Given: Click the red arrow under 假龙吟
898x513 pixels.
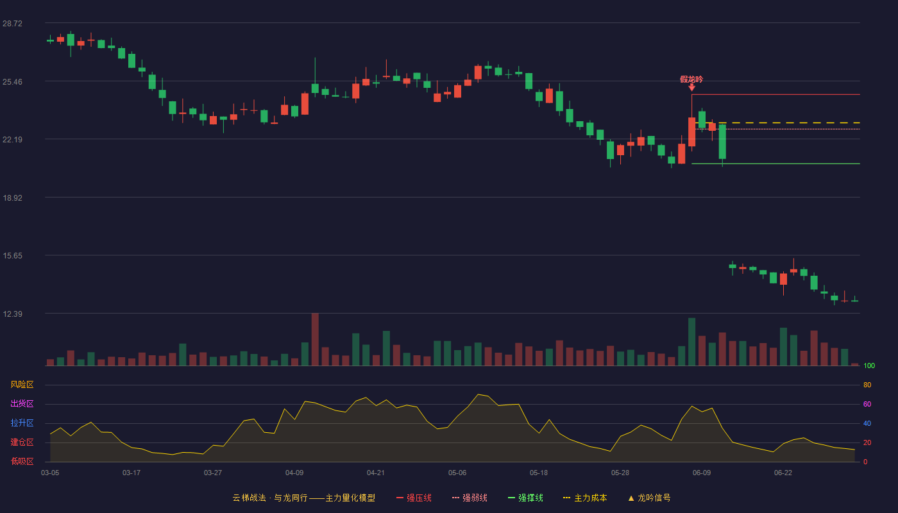Looking at the screenshot, I should (x=691, y=87).
